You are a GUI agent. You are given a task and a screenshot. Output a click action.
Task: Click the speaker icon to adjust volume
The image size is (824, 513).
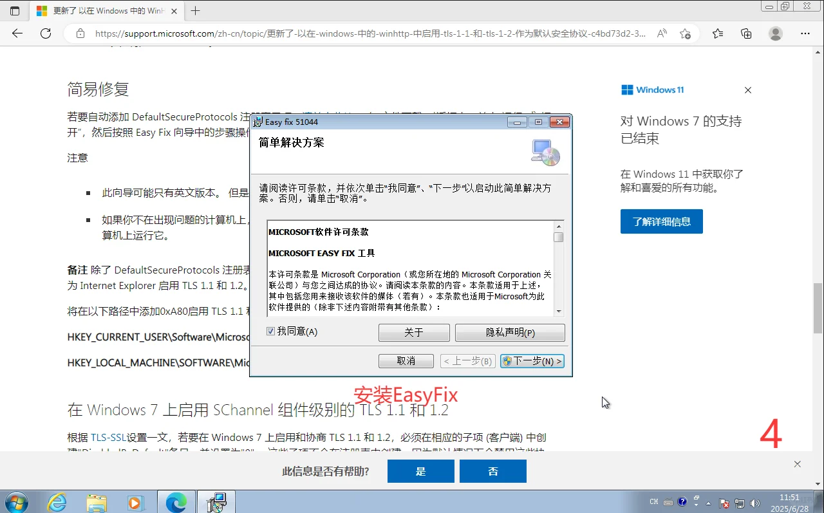point(755,503)
